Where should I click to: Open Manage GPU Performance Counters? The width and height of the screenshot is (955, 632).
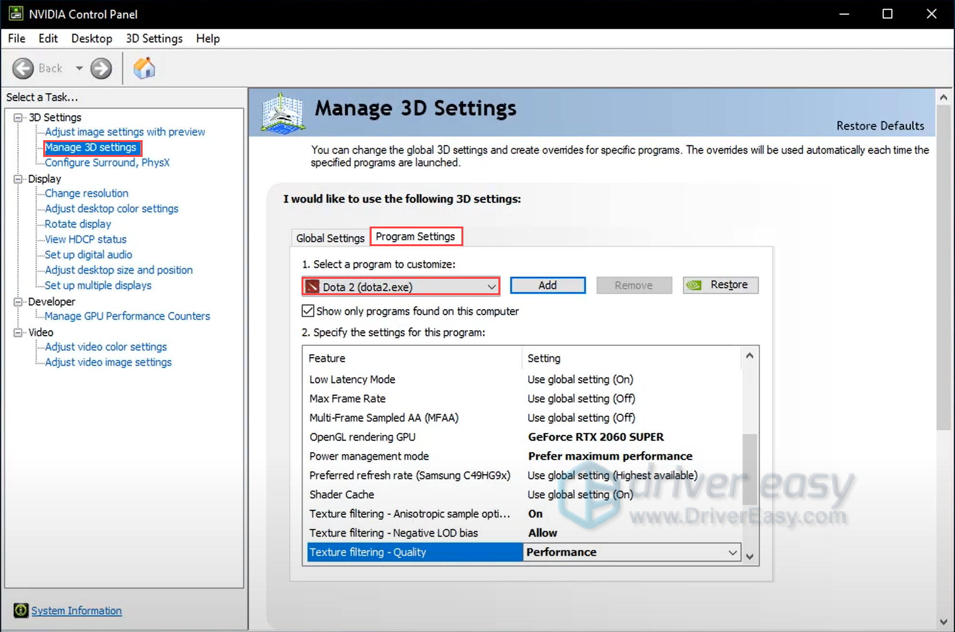pos(127,316)
